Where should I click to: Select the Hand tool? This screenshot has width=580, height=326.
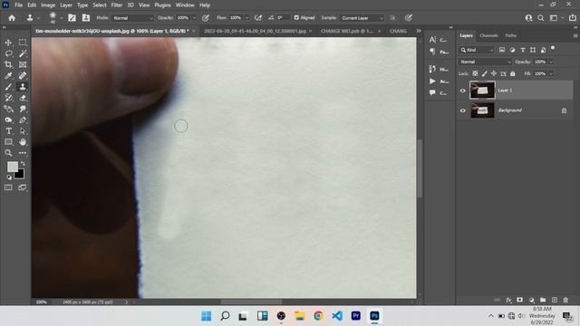23,142
